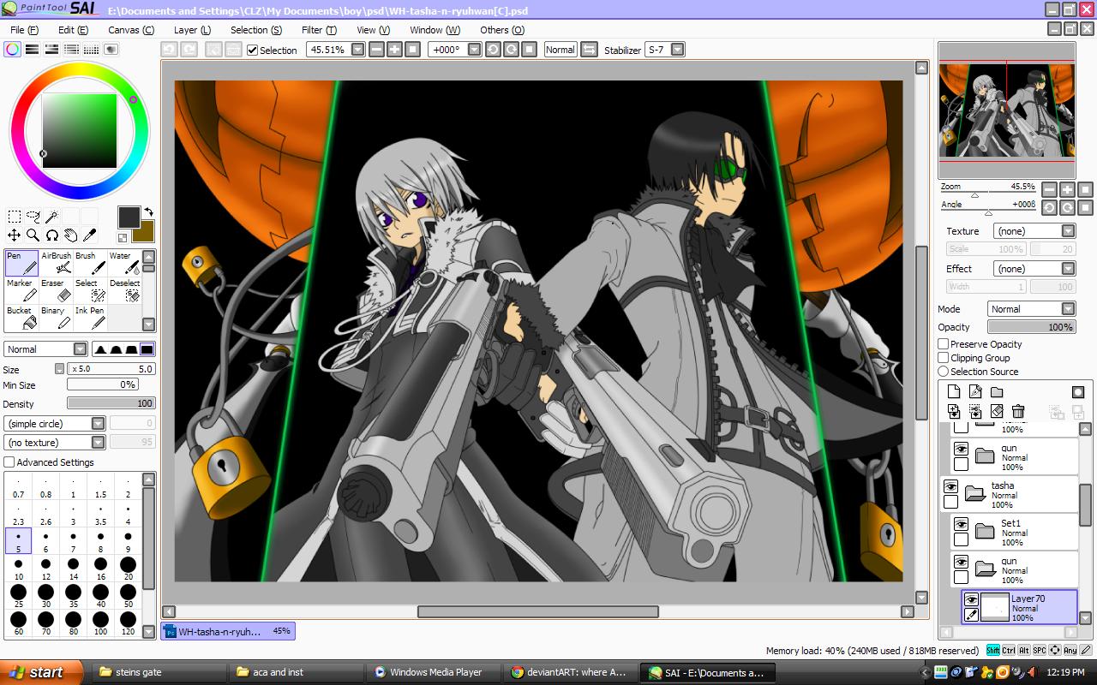The height and width of the screenshot is (685, 1097).
Task: Select brush size 20 preset
Action: click(x=128, y=567)
